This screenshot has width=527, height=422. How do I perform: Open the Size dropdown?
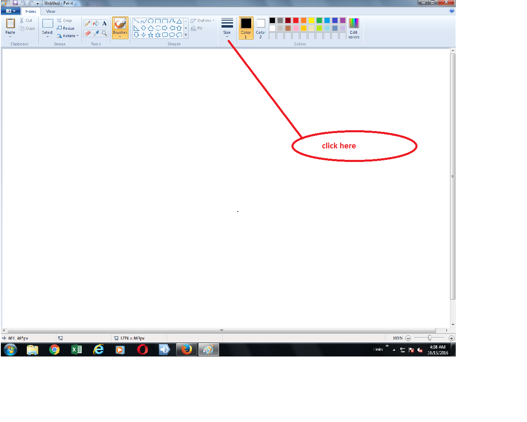pyautogui.click(x=226, y=27)
